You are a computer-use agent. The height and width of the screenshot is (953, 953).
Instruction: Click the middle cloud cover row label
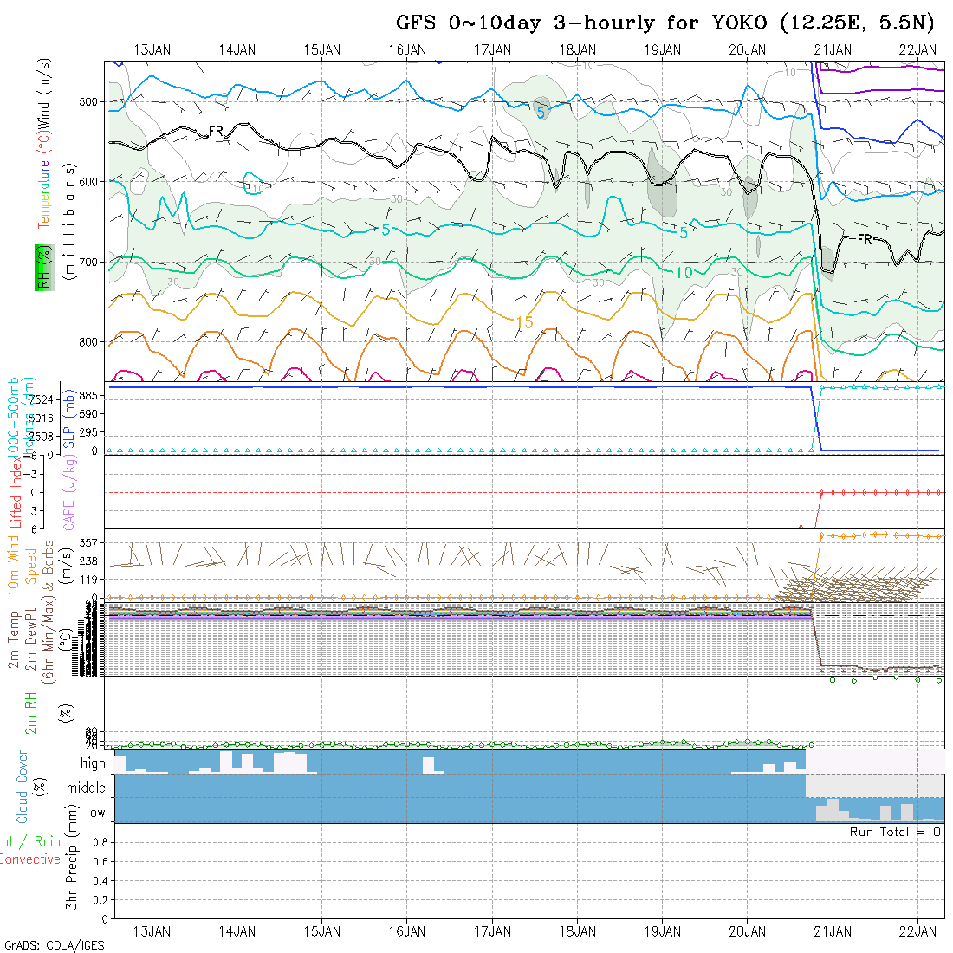(86, 788)
